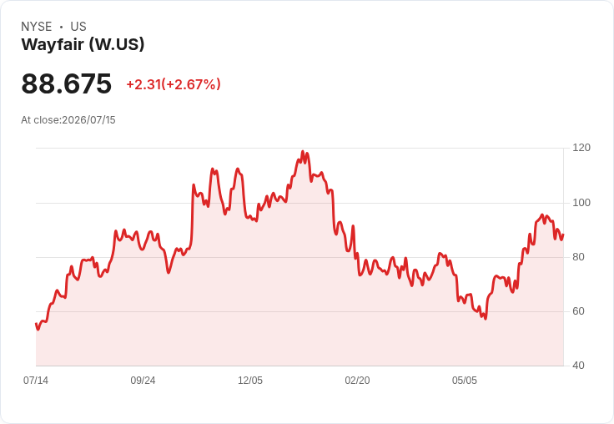Click the +2.31(+2.67%) change text
Viewport: 614px width, 424px height.
click(x=174, y=84)
